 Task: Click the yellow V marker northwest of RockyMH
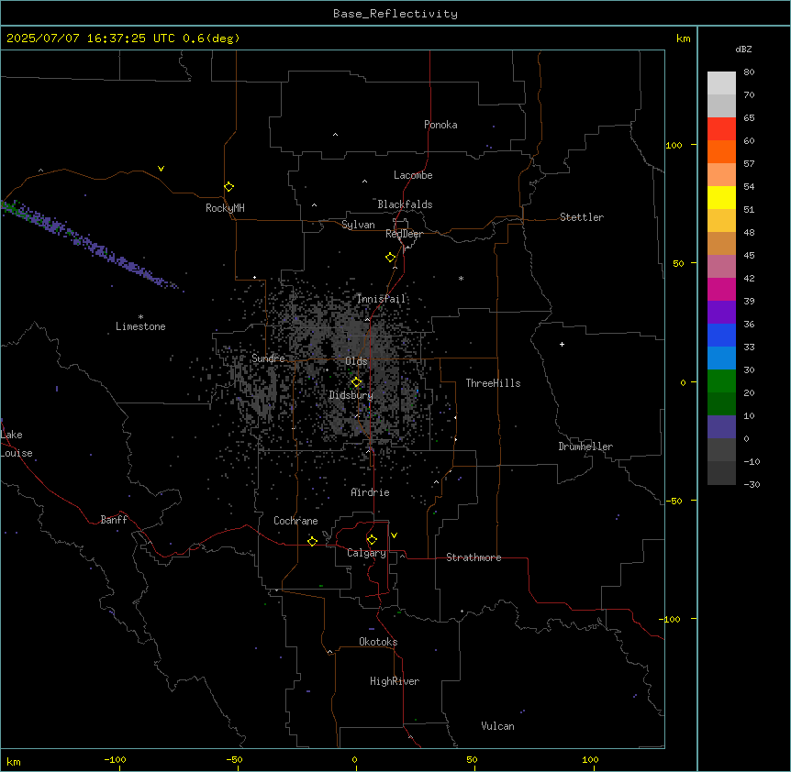tap(161, 169)
